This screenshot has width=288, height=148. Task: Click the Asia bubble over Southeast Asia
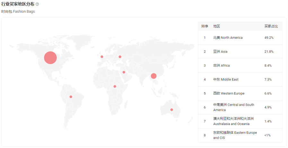[x=153, y=76]
